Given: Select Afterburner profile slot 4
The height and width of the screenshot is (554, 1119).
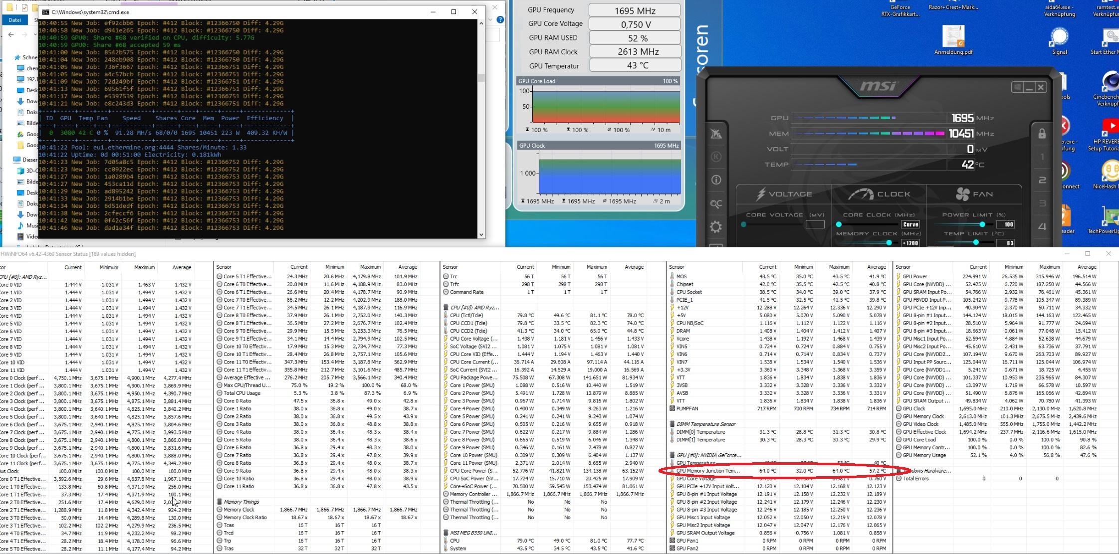Looking at the screenshot, I should 1042,226.
